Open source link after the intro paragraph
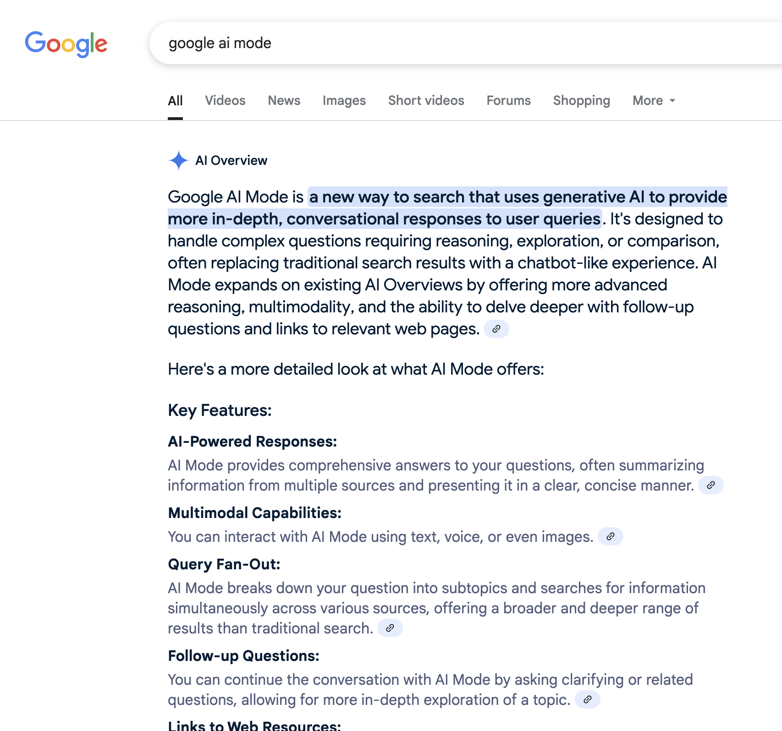Viewport: 782px width, 731px height. (496, 329)
